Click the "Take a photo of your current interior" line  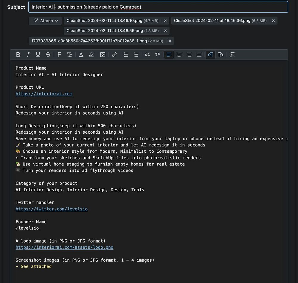tap(111, 145)
